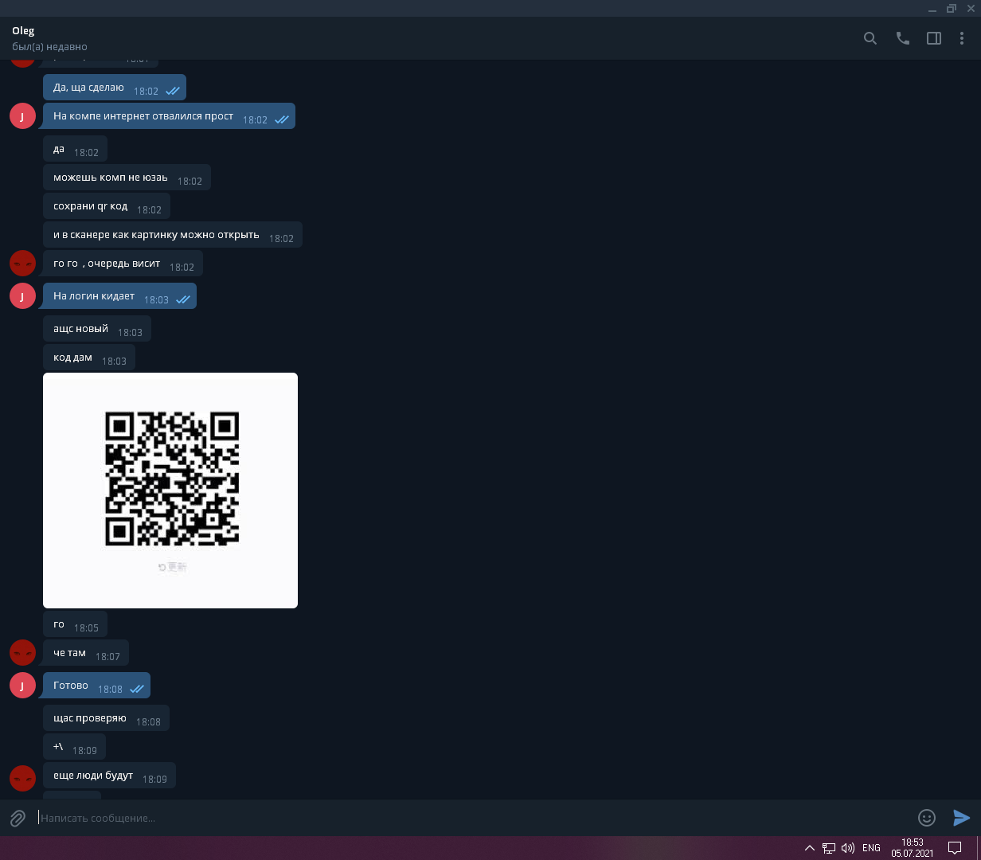Click the red J avatar beside 'Готово'
The width and height of the screenshot is (981, 860).
point(22,686)
